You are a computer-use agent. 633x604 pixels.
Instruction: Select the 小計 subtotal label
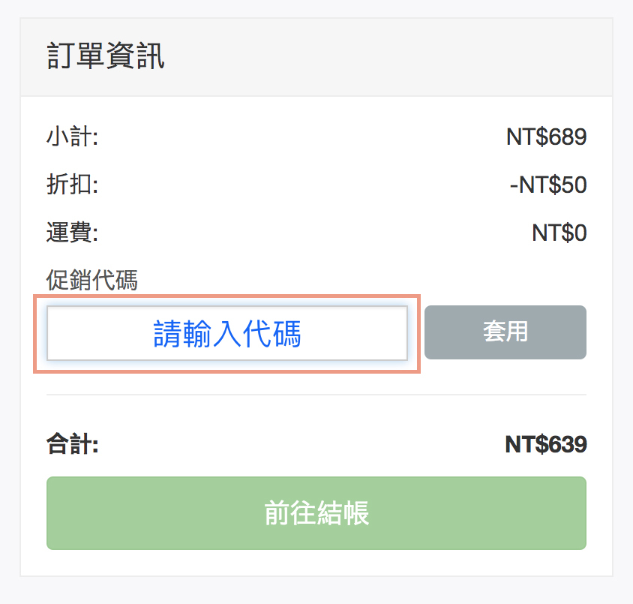click(73, 137)
